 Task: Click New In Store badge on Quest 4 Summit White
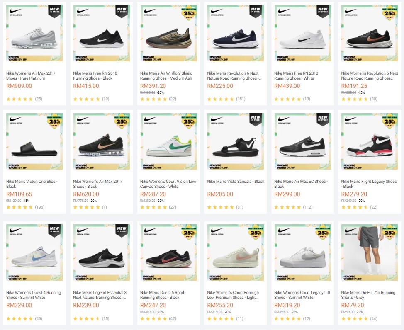pyautogui.click(x=54, y=229)
